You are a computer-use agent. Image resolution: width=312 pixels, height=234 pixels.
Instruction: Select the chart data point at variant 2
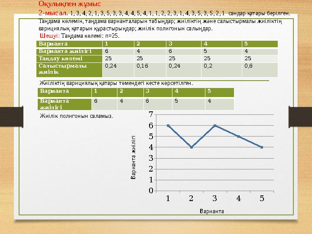pyautogui.click(x=192, y=147)
